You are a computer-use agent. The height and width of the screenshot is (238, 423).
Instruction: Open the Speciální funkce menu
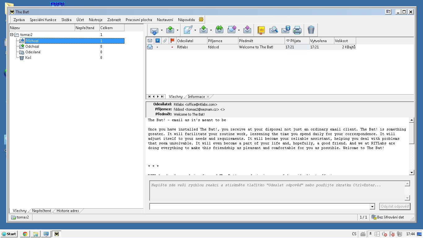pyautogui.click(x=43, y=20)
